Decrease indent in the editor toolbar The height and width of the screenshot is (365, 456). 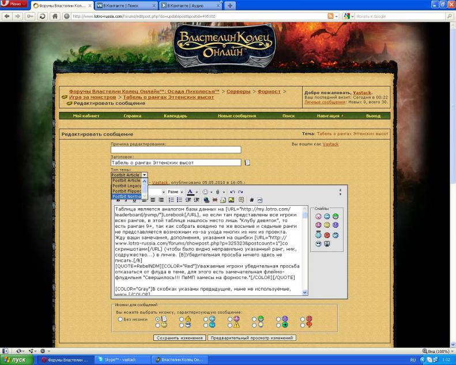[188, 200]
